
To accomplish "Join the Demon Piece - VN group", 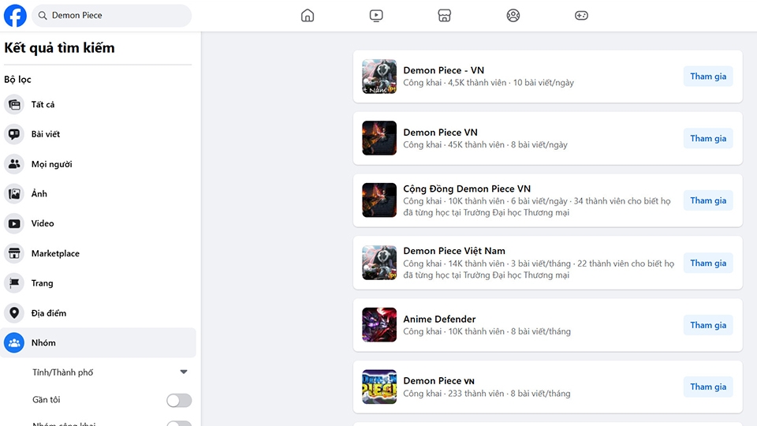I will click(708, 77).
